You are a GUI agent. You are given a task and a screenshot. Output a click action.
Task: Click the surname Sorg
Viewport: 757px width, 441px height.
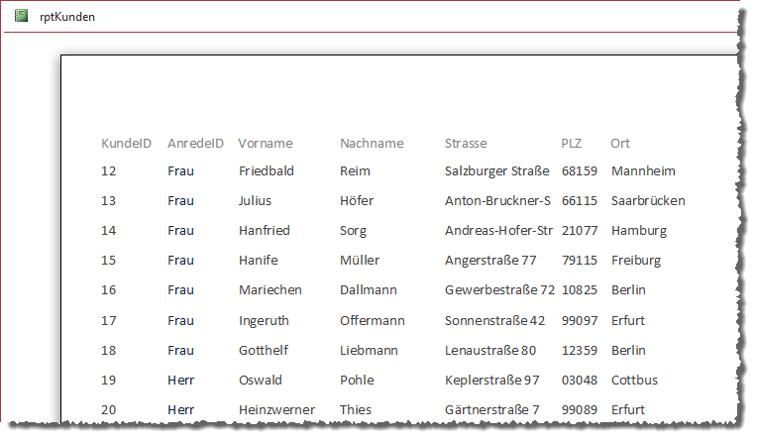(354, 231)
